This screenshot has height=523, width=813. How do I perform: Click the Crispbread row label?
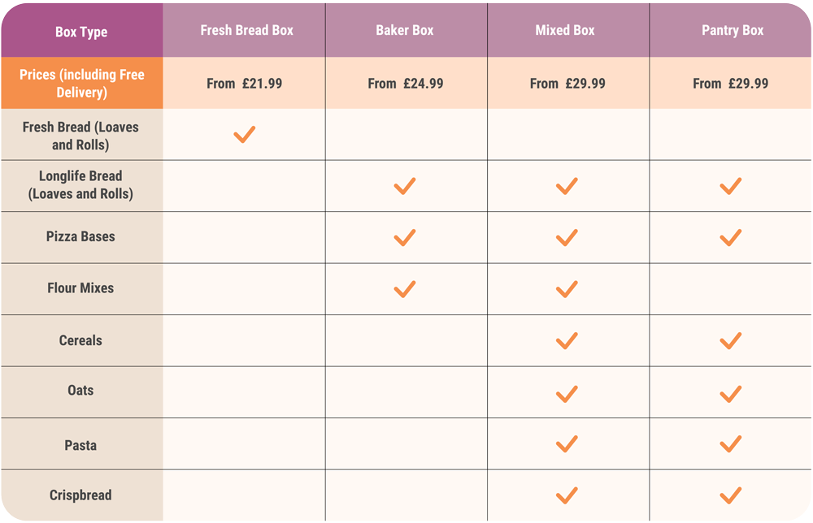(80, 495)
